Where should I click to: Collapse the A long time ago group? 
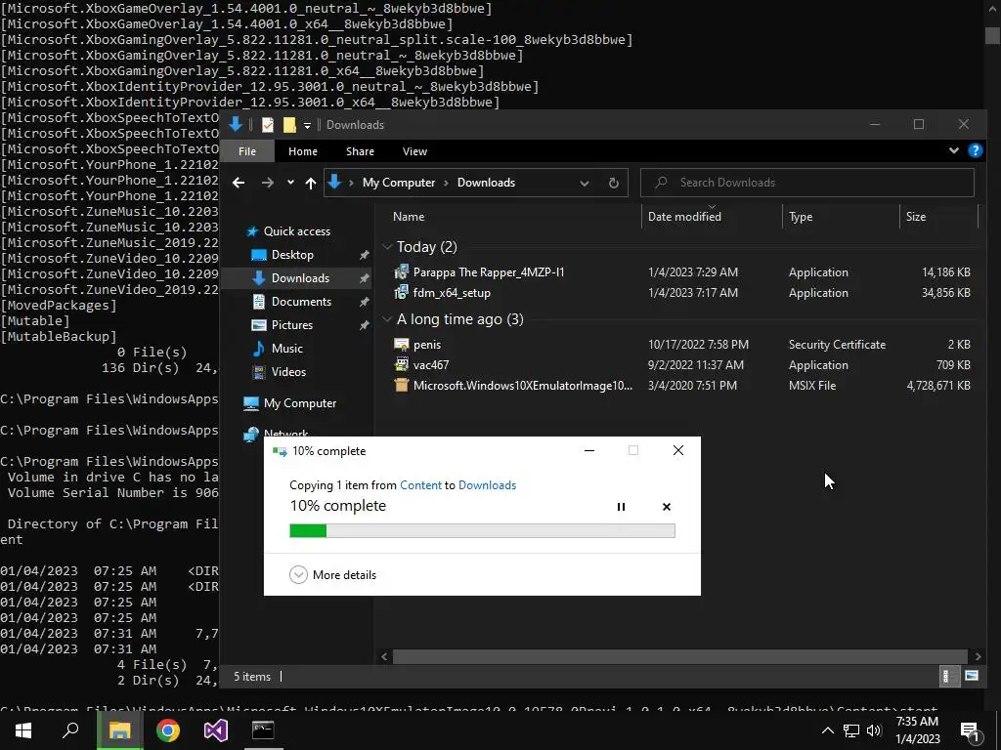(387, 319)
